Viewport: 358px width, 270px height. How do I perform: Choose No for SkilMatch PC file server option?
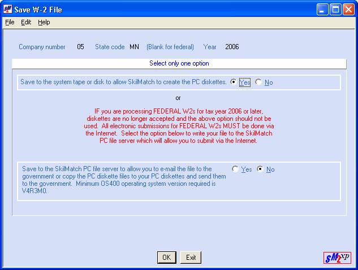(260, 169)
